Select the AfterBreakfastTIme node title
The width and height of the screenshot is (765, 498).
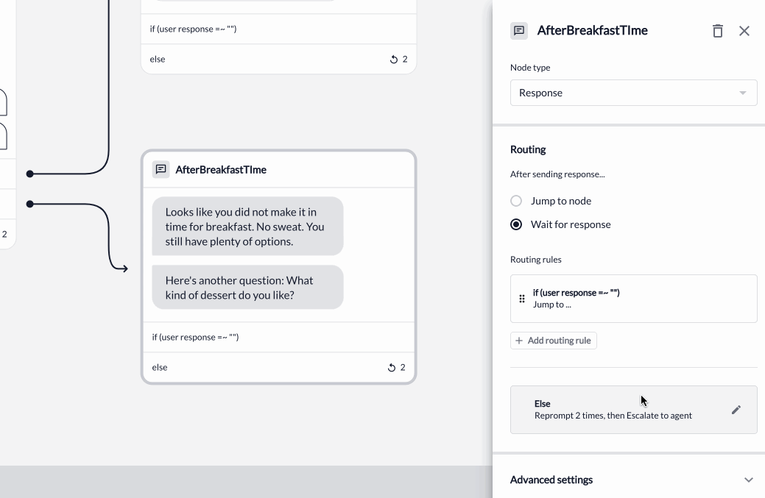(x=221, y=170)
